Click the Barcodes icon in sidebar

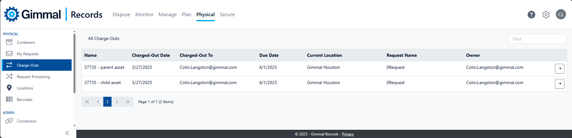click(9, 99)
